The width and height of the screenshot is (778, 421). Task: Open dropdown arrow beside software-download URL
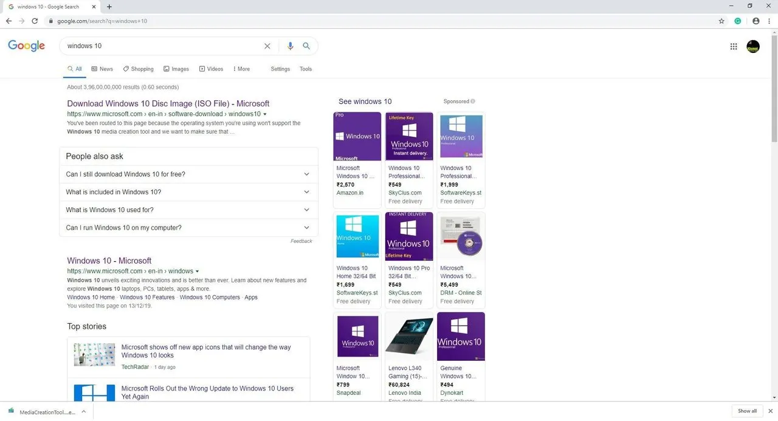point(265,114)
